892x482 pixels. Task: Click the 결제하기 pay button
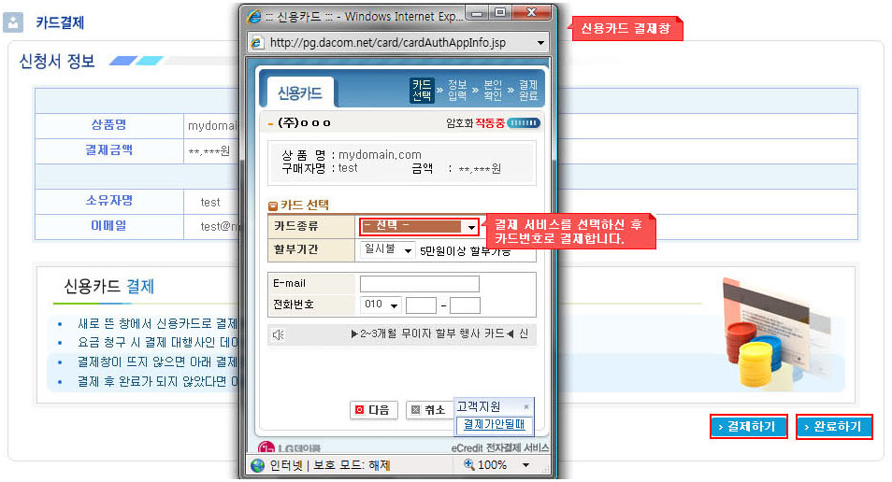coord(748,427)
